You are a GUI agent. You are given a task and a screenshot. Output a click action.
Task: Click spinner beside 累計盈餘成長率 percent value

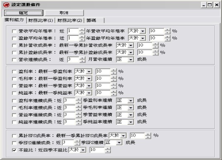point(155,53)
